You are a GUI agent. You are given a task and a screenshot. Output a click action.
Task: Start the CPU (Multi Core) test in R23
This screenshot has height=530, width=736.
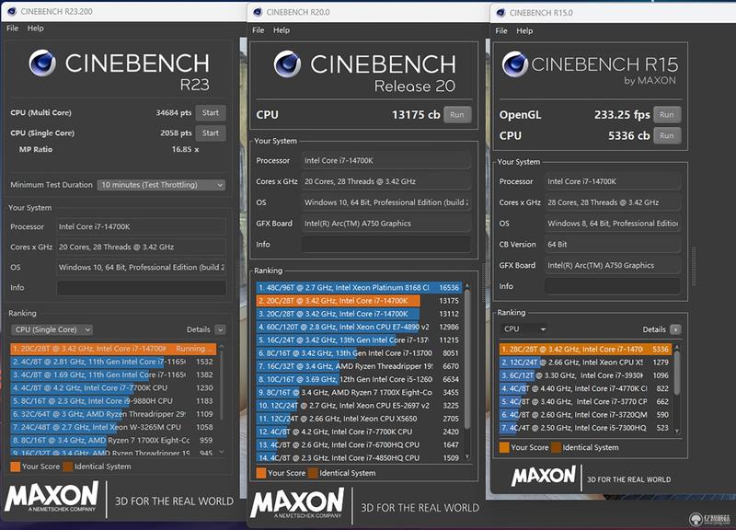211,112
